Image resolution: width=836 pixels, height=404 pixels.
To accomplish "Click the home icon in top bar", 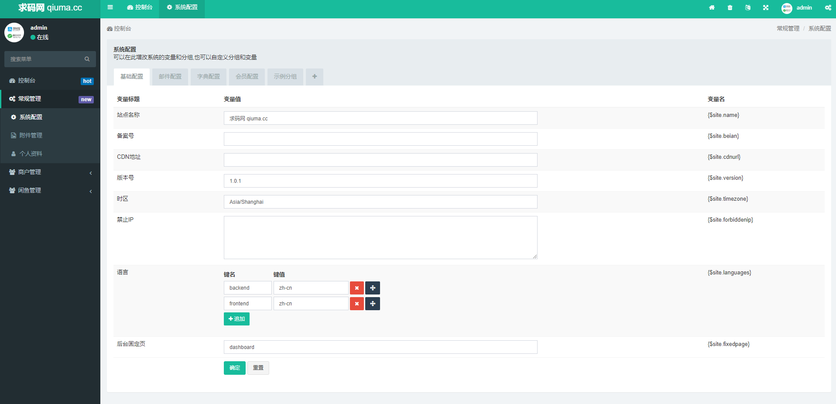I will coord(712,7).
